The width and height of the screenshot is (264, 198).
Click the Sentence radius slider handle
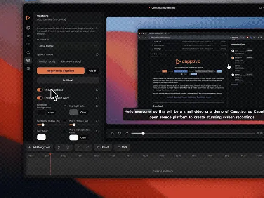(43, 125)
